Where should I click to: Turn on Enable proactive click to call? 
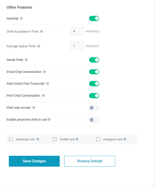coord(94,120)
